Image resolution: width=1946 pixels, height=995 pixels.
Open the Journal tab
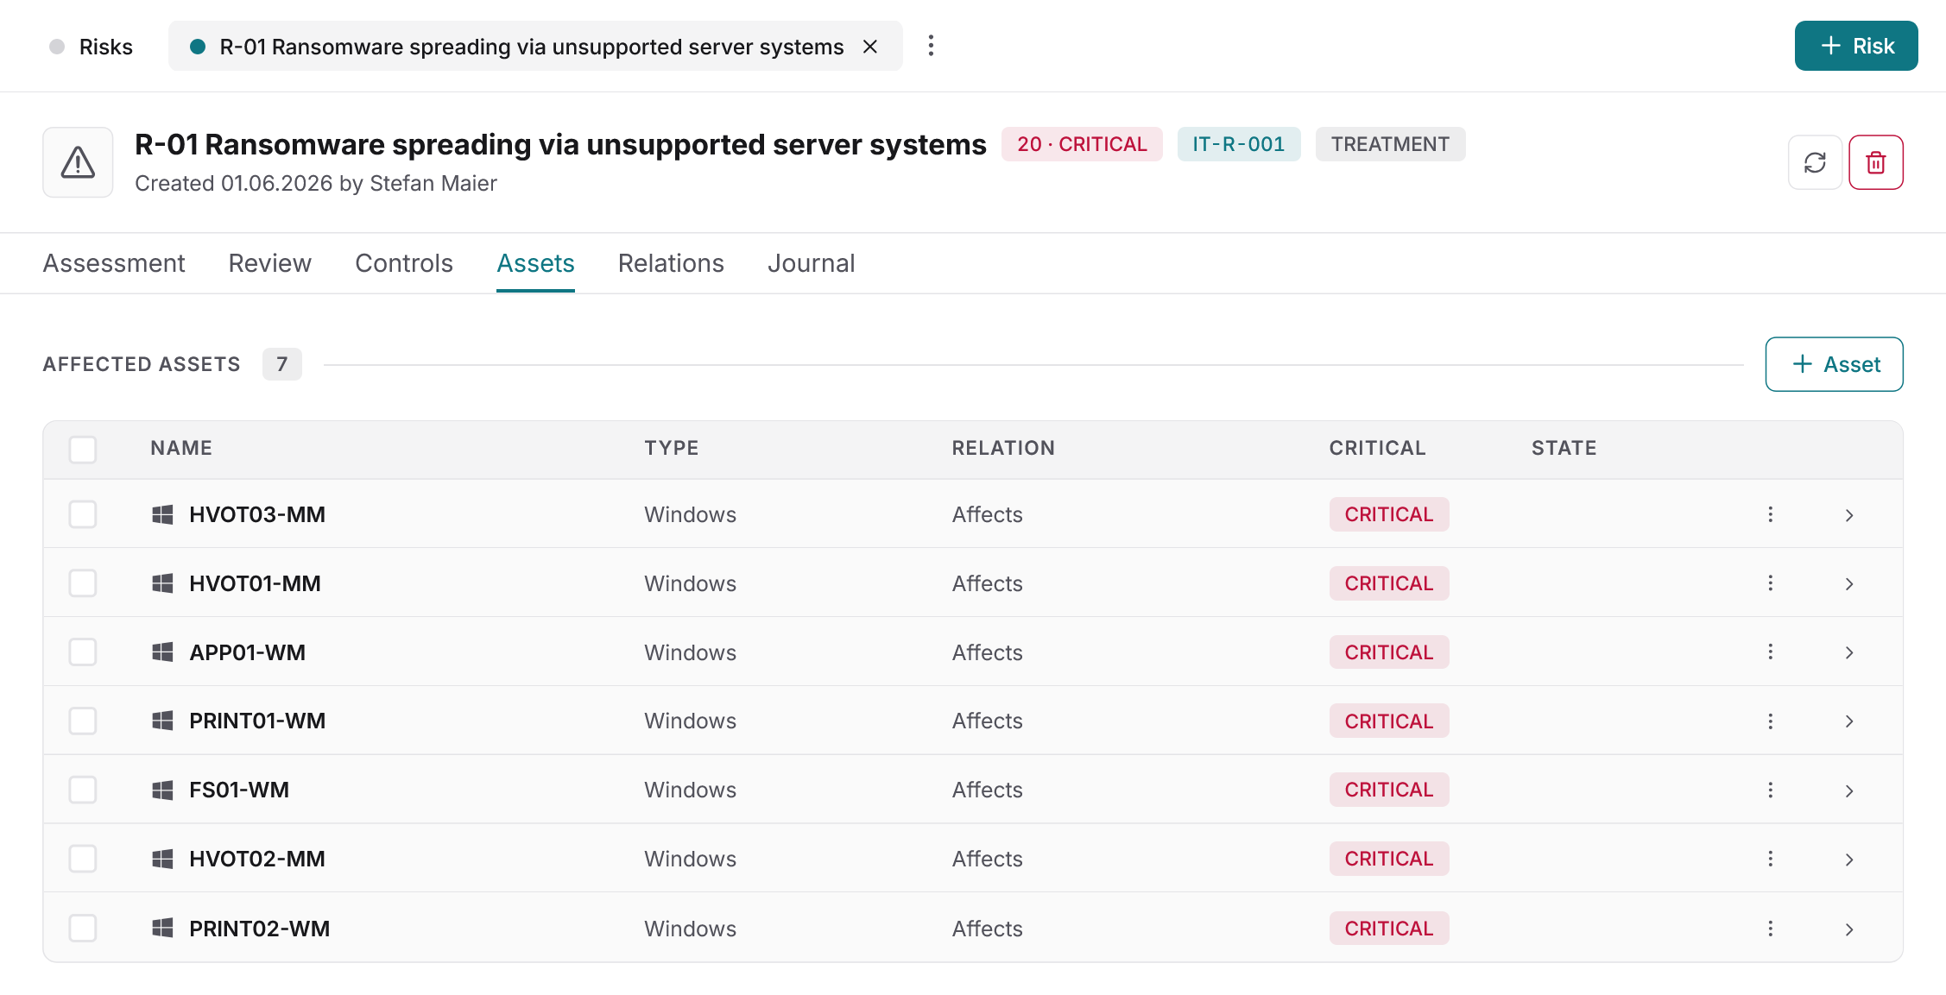tap(812, 263)
